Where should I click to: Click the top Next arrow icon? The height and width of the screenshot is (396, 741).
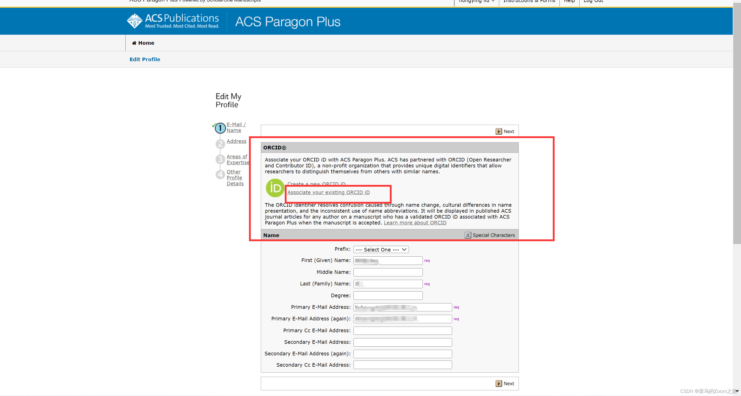498,131
